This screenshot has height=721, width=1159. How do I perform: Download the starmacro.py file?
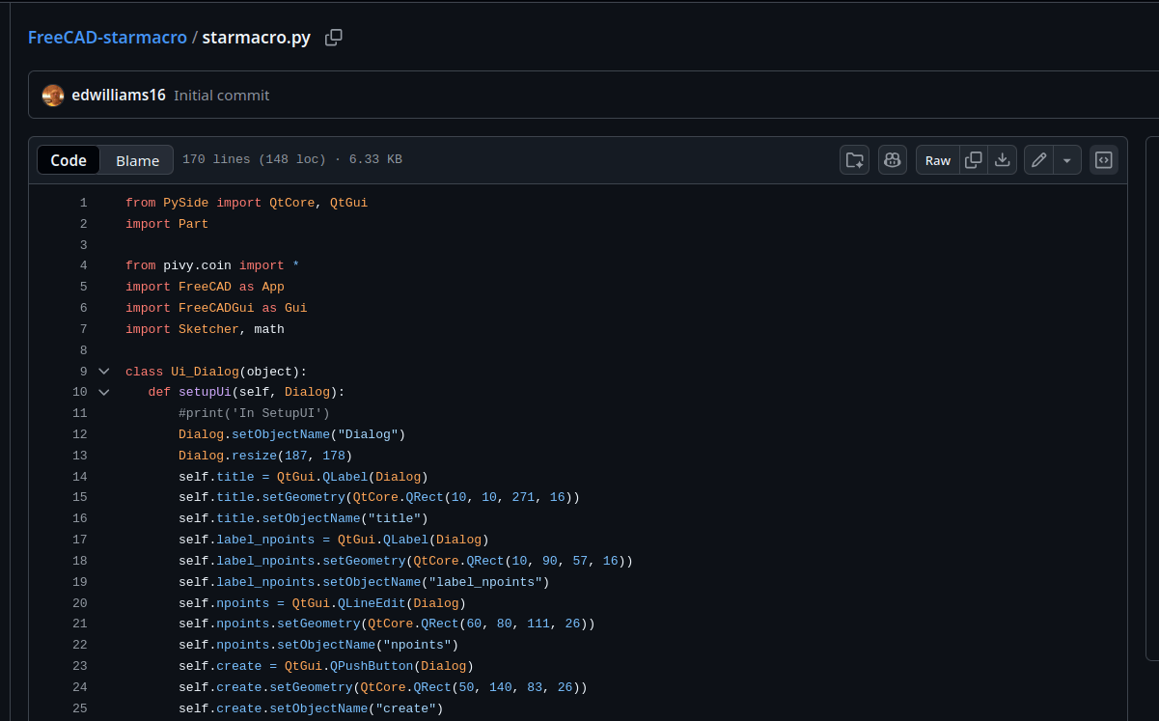(1003, 159)
